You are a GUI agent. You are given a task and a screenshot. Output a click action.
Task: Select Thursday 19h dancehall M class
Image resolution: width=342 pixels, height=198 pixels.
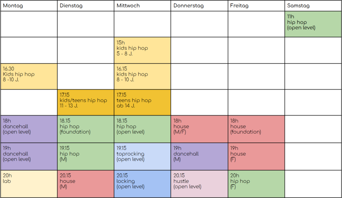pyautogui.click(x=199, y=157)
